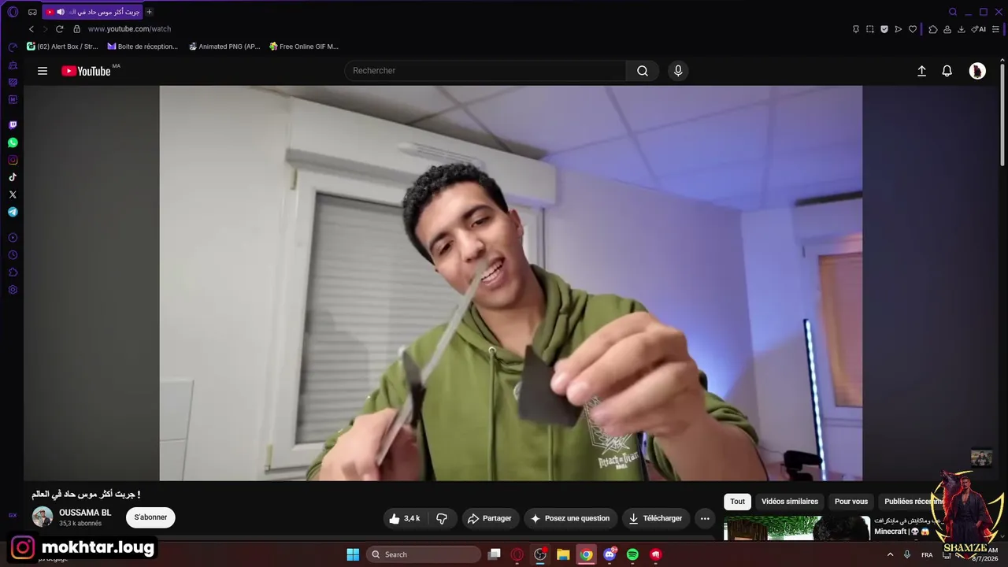Viewport: 1008px width, 567px height.
Task: Like the video (3,4 k)
Action: (405, 518)
